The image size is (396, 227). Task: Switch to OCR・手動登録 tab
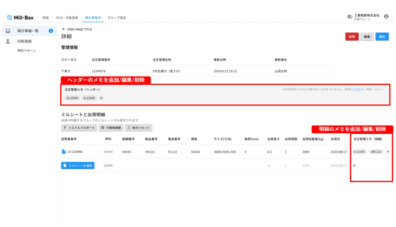pyautogui.click(x=67, y=18)
